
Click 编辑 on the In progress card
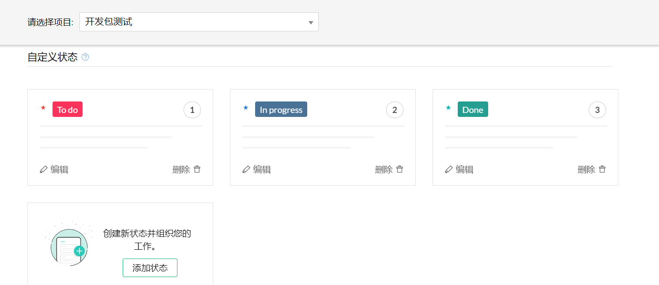(262, 169)
